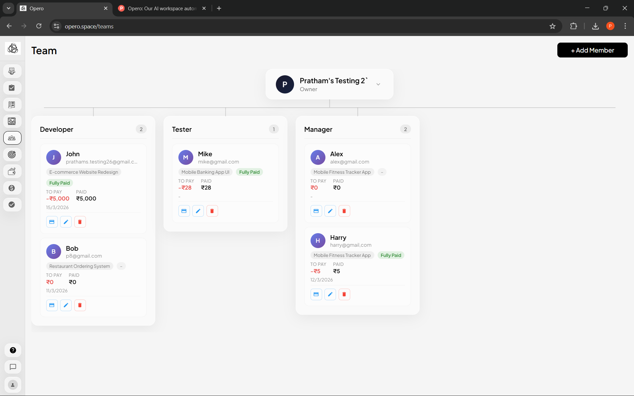Image resolution: width=634 pixels, height=396 pixels.
Task: Go back in browser history
Action: click(9, 26)
